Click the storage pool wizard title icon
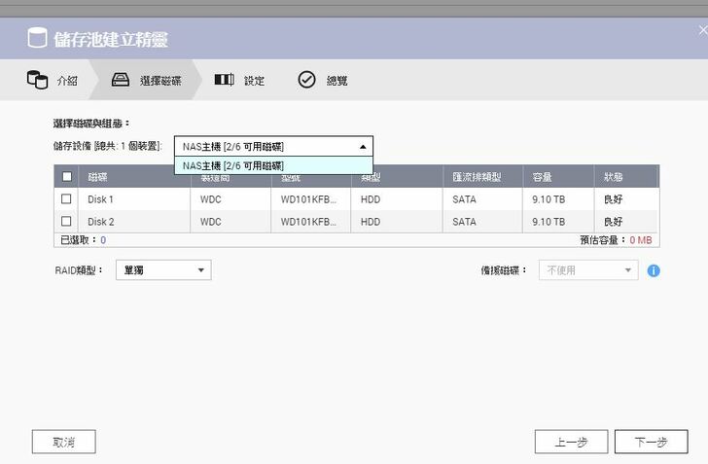This screenshot has width=708, height=464. click(x=37, y=39)
